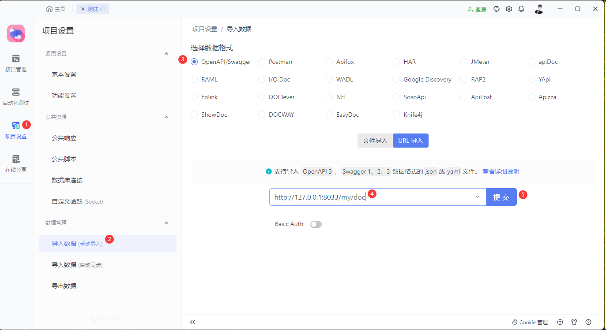This screenshot has height=330, width=606.
Task: Open the notification bell icon
Action: point(521,8)
